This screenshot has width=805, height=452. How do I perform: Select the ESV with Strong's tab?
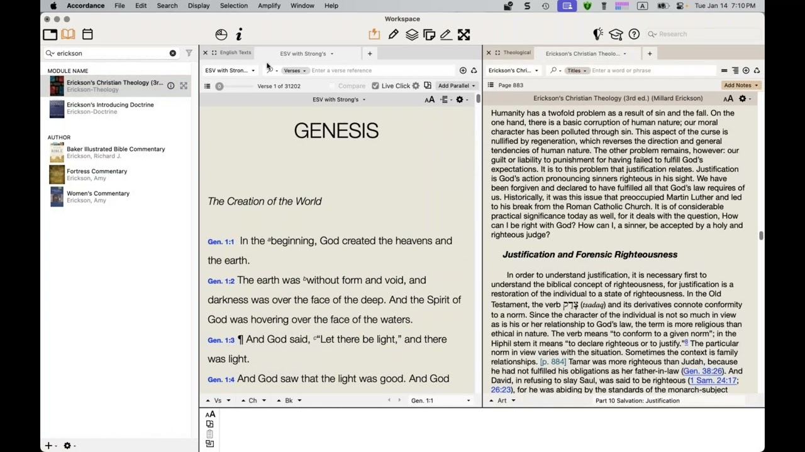point(307,53)
